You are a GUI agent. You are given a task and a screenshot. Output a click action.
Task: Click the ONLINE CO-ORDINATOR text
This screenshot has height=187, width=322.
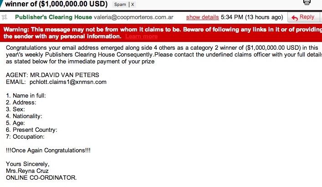[41, 177]
